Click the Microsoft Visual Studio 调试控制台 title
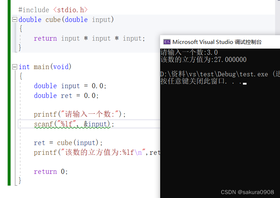The height and width of the screenshot is (198, 280). click(217, 42)
